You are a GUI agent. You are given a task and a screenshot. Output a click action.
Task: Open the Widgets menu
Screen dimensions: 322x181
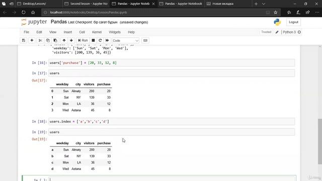point(115,32)
